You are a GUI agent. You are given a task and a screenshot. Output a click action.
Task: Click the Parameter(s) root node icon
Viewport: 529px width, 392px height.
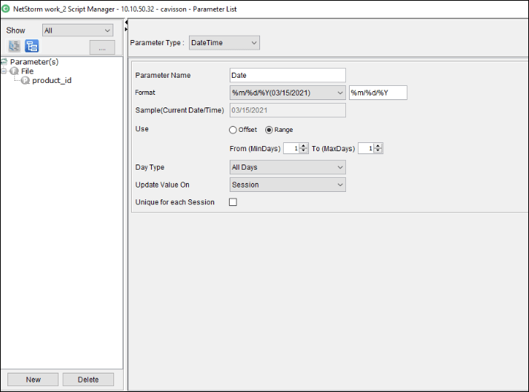[4, 62]
